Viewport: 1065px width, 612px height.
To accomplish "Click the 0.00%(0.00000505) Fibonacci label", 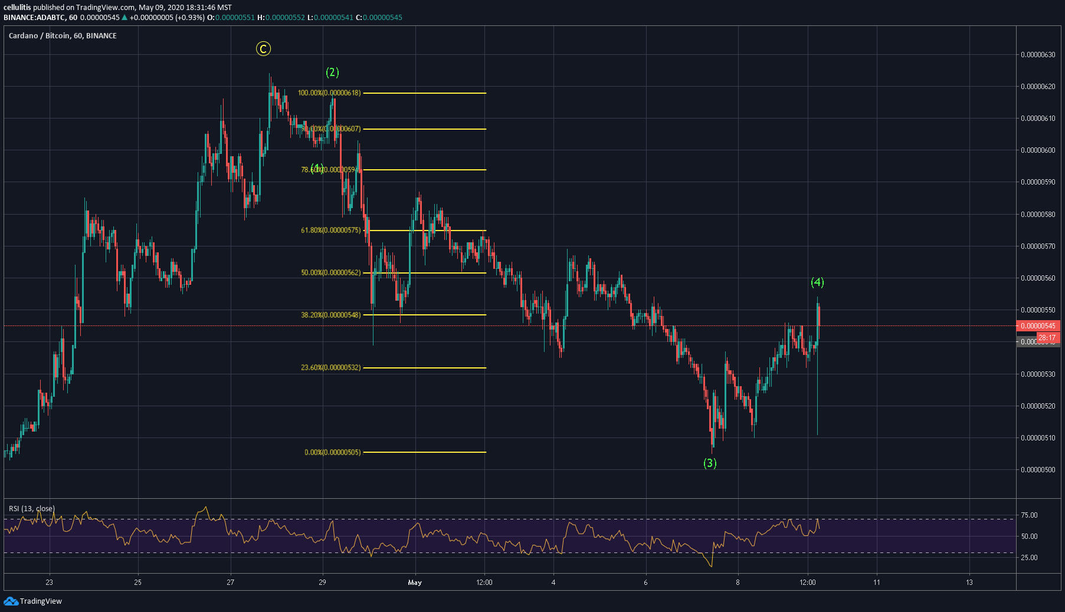I will (332, 452).
